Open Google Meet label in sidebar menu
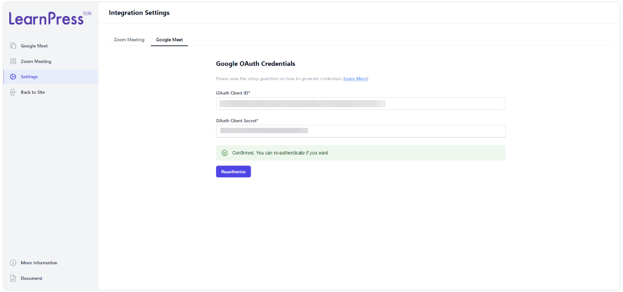The height and width of the screenshot is (292, 623). 34,46
